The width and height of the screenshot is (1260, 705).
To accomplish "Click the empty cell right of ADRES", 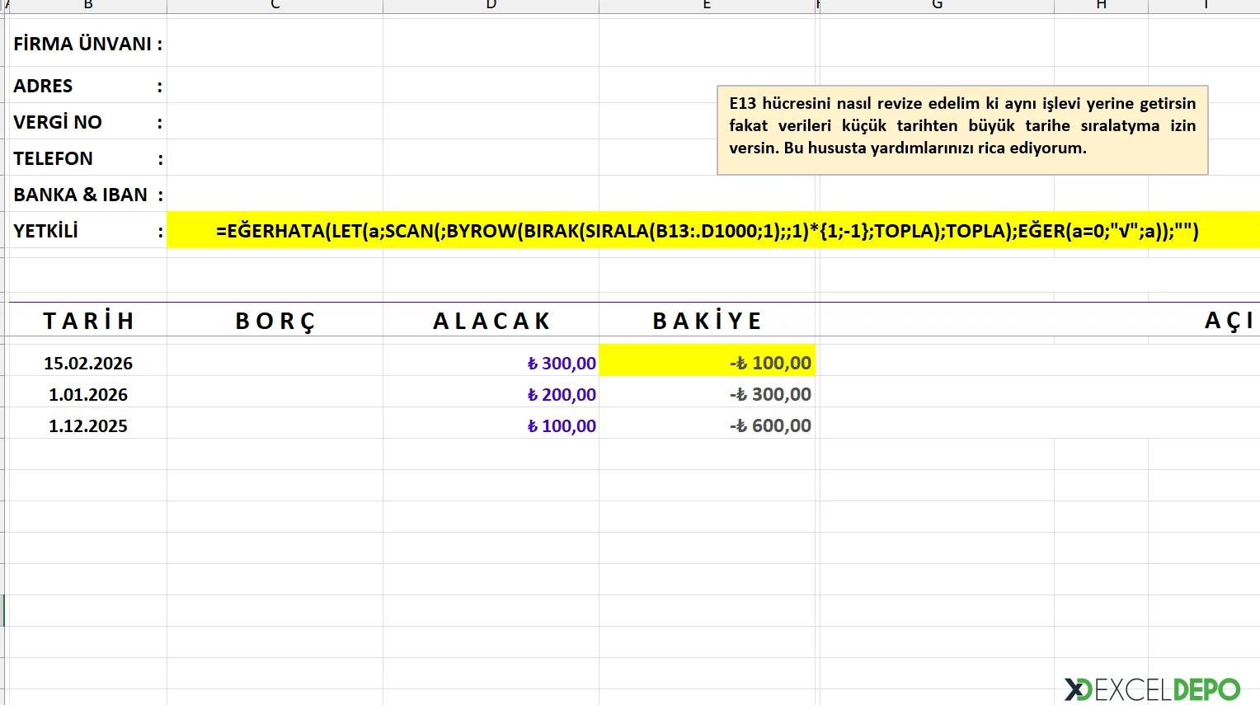I will click(275, 86).
